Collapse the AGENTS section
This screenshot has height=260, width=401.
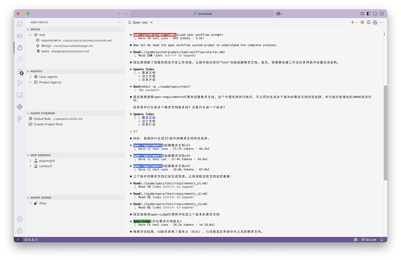point(75,71)
